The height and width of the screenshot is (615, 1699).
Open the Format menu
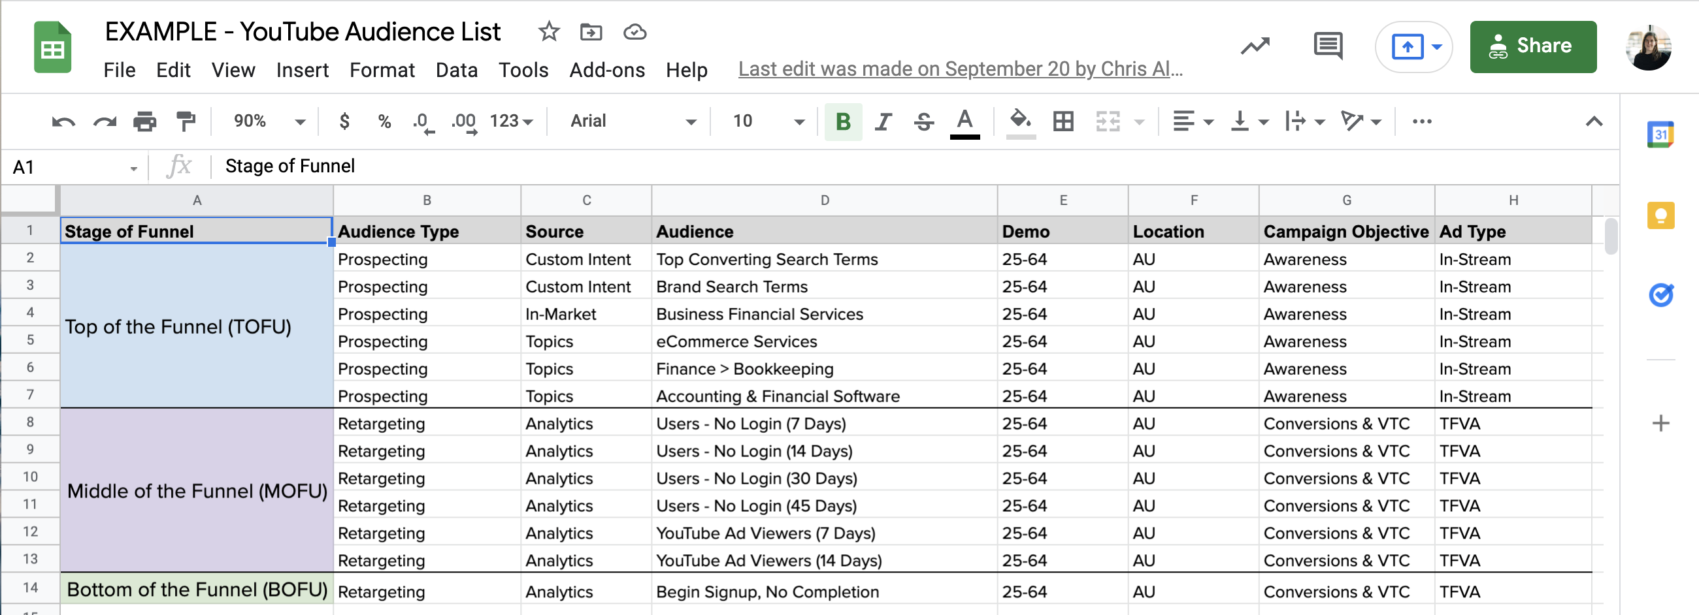click(382, 70)
